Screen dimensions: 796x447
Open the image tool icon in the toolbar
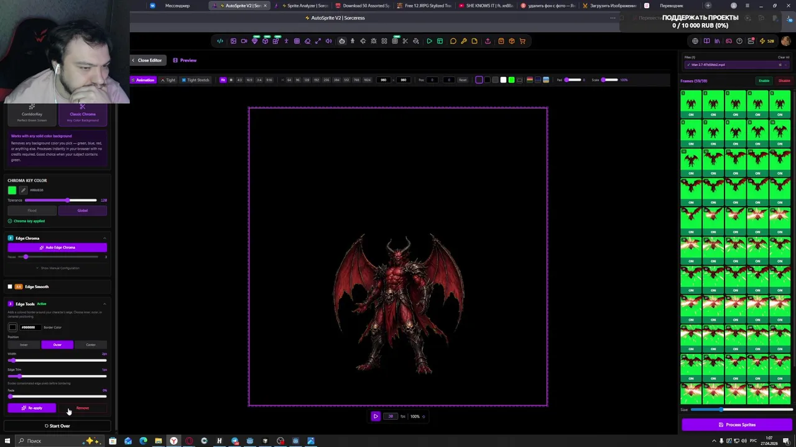click(233, 41)
